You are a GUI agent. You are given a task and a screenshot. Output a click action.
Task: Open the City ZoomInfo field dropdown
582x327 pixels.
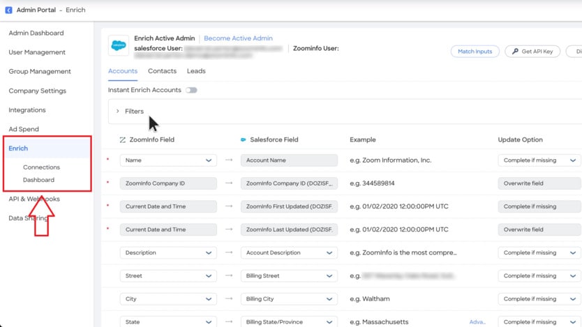tap(168, 299)
